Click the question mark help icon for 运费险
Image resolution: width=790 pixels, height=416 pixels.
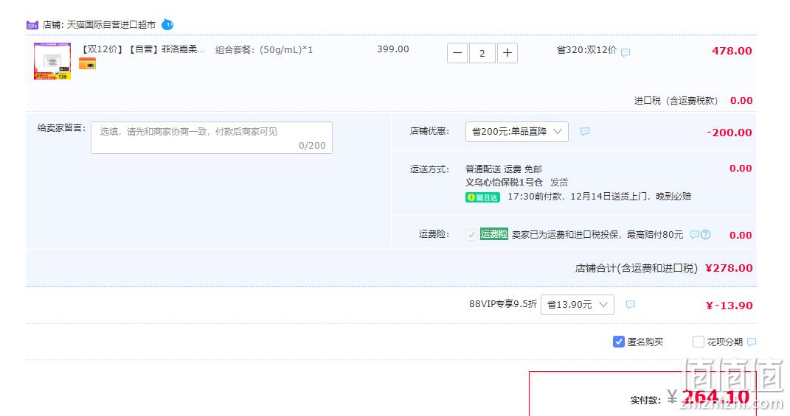[x=706, y=234]
